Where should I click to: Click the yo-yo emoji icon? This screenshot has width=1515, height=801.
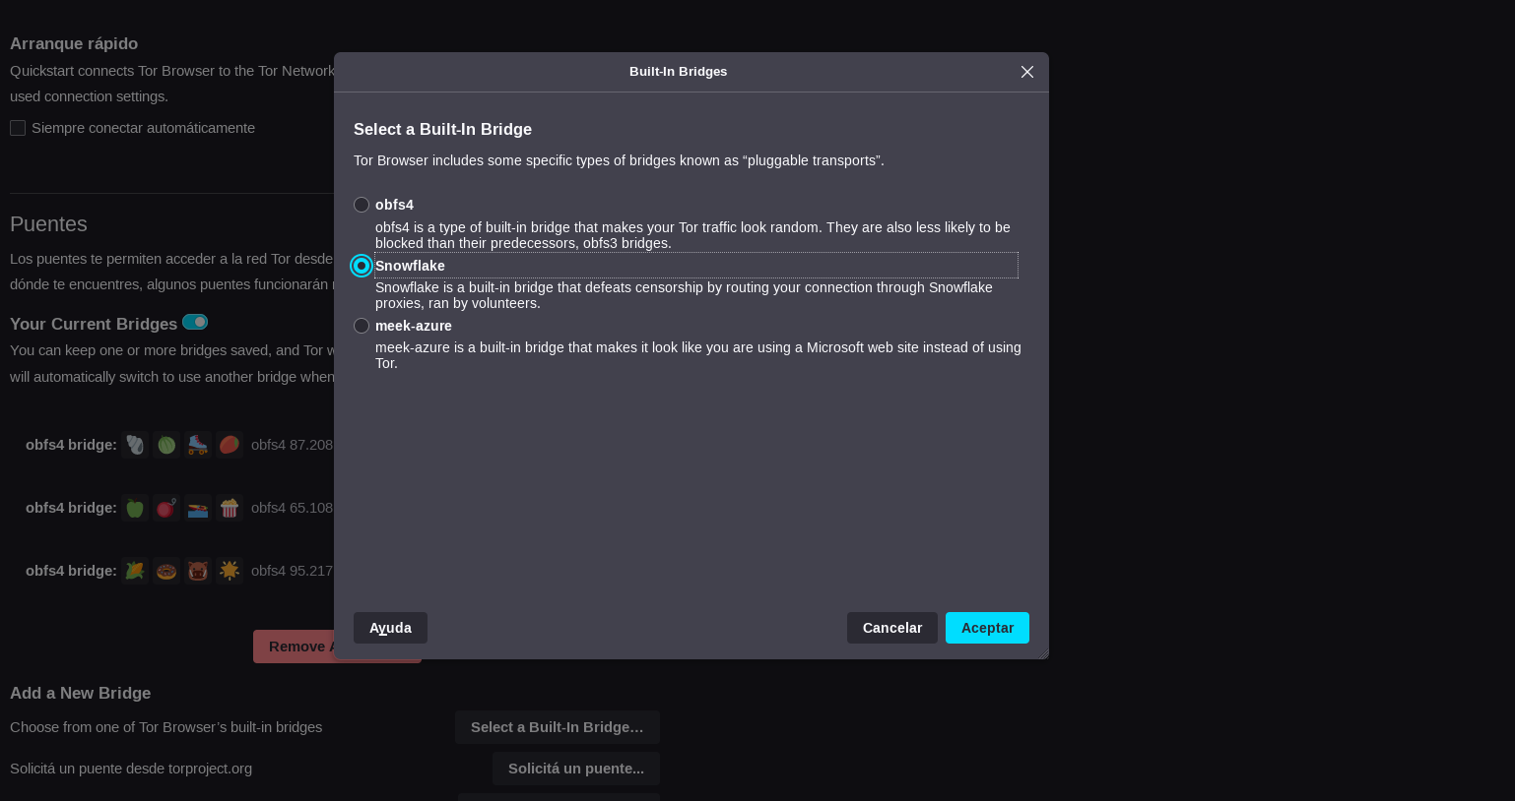[x=166, y=508]
